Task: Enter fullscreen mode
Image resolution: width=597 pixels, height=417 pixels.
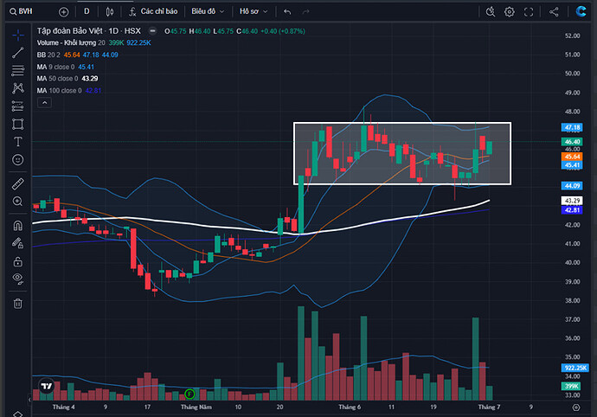Action: 529,12
